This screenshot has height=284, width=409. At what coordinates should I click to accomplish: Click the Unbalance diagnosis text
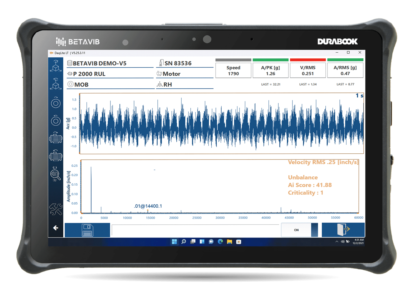click(303, 177)
